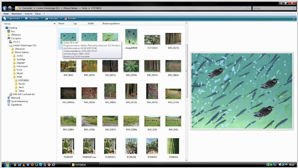Open the Extras menu
298x168 pixels.
coord(37,14)
